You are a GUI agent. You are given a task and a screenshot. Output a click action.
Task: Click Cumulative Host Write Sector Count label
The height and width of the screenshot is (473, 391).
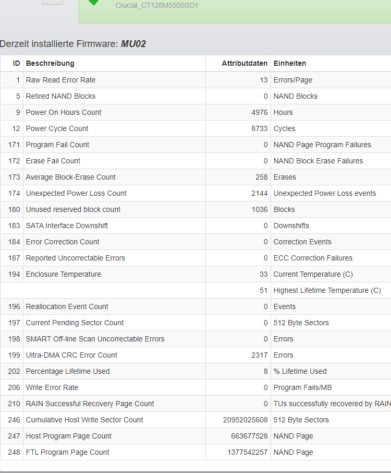84,420
